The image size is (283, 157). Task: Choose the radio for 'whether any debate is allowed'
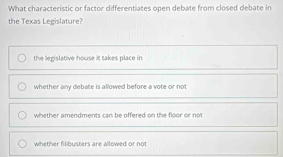(x=22, y=87)
